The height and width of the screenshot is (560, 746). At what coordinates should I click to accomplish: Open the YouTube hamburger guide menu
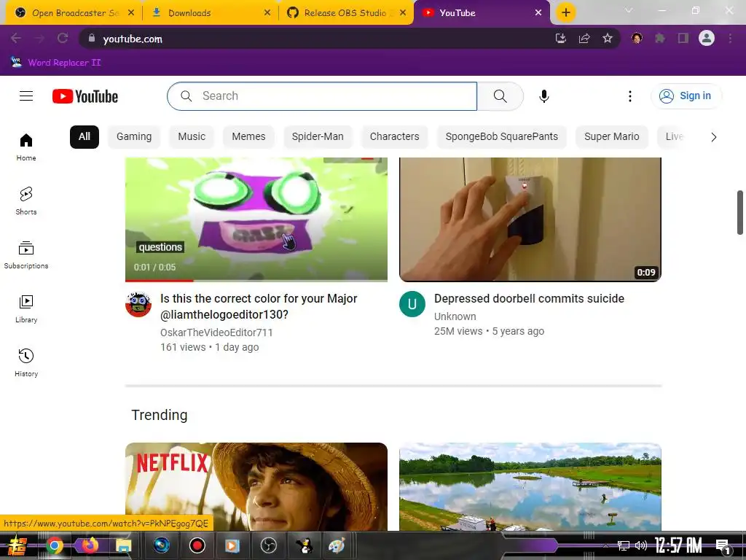[x=26, y=96]
